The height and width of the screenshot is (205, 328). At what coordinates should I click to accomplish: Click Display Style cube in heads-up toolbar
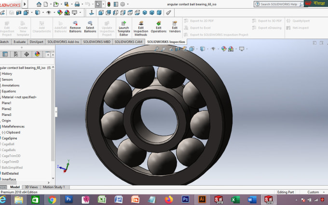tap(202, 49)
